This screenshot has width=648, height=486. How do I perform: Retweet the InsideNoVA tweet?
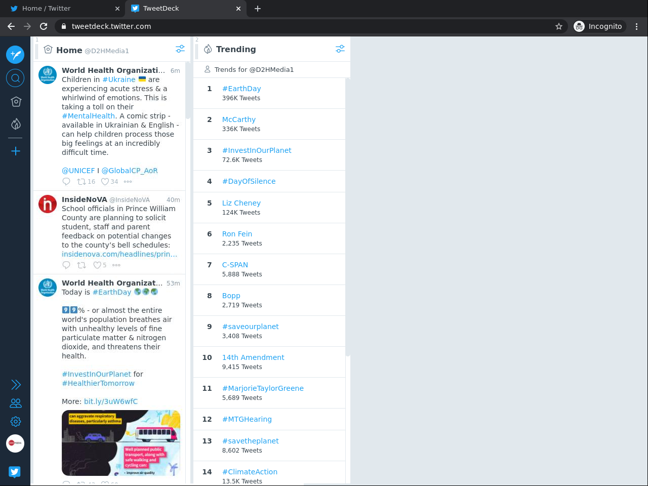point(82,265)
